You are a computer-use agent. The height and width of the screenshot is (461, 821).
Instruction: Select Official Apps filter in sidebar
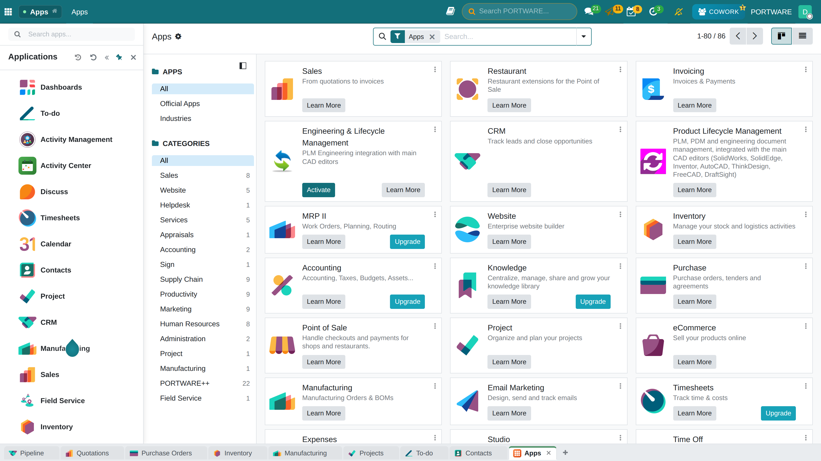[x=203, y=104]
